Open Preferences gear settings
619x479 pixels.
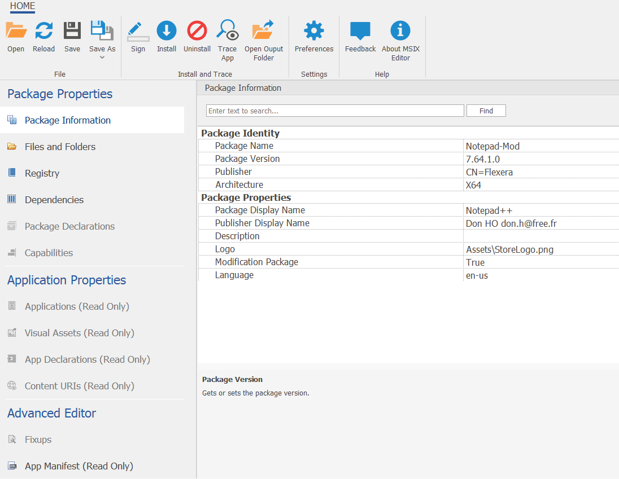[x=314, y=31]
